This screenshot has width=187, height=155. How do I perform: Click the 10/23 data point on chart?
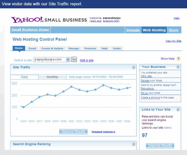pos(87,92)
